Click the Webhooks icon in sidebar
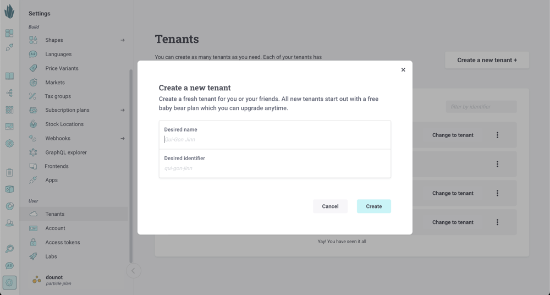 pyautogui.click(x=34, y=138)
